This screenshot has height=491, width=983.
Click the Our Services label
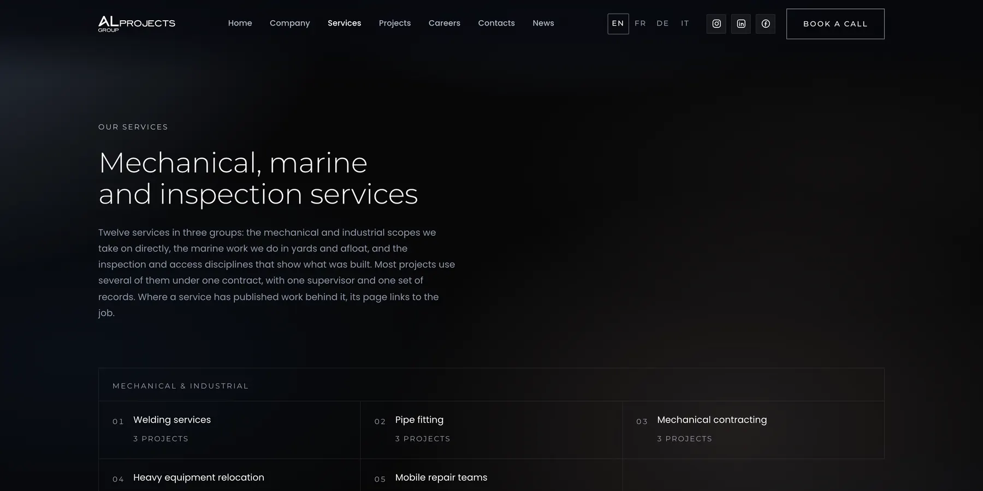133,127
